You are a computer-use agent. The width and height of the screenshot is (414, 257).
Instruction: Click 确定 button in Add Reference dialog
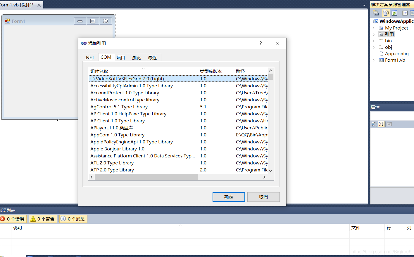click(x=229, y=197)
